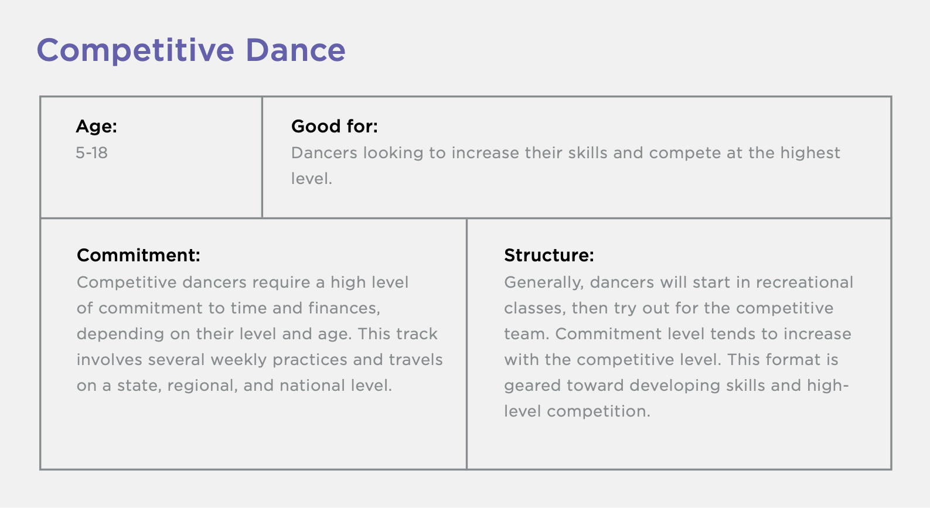Click the Competitive Dance heading
Viewport: 930px width, 508px height.
[x=190, y=50]
